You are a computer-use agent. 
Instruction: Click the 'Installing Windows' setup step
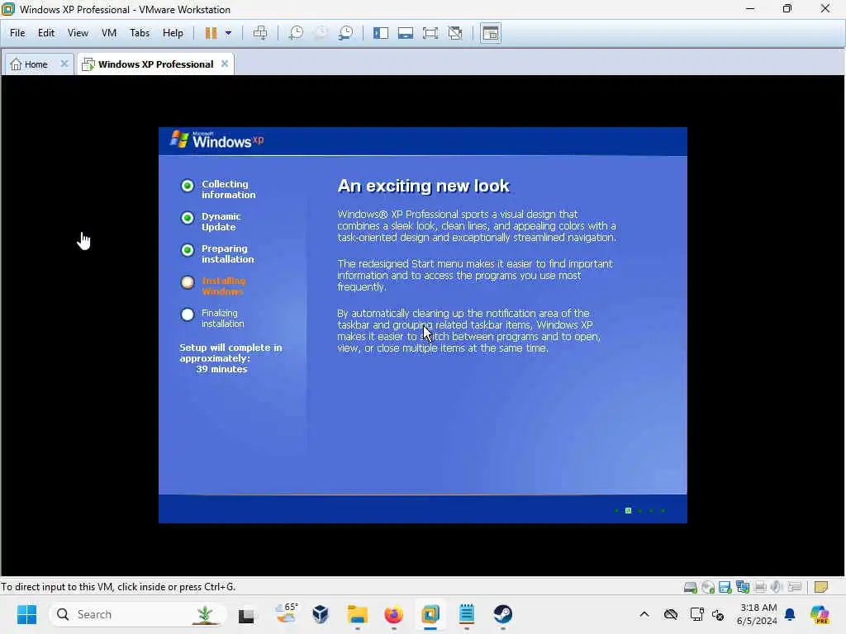click(214, 286)
